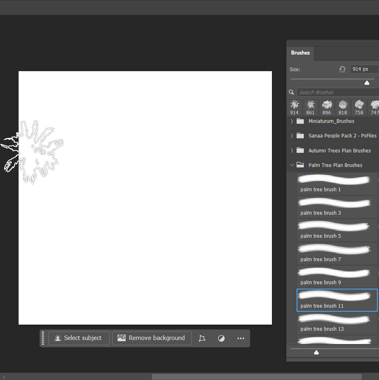
Task: Expand the Sanaa People Pack 2 folder
Action: [292, 136]
